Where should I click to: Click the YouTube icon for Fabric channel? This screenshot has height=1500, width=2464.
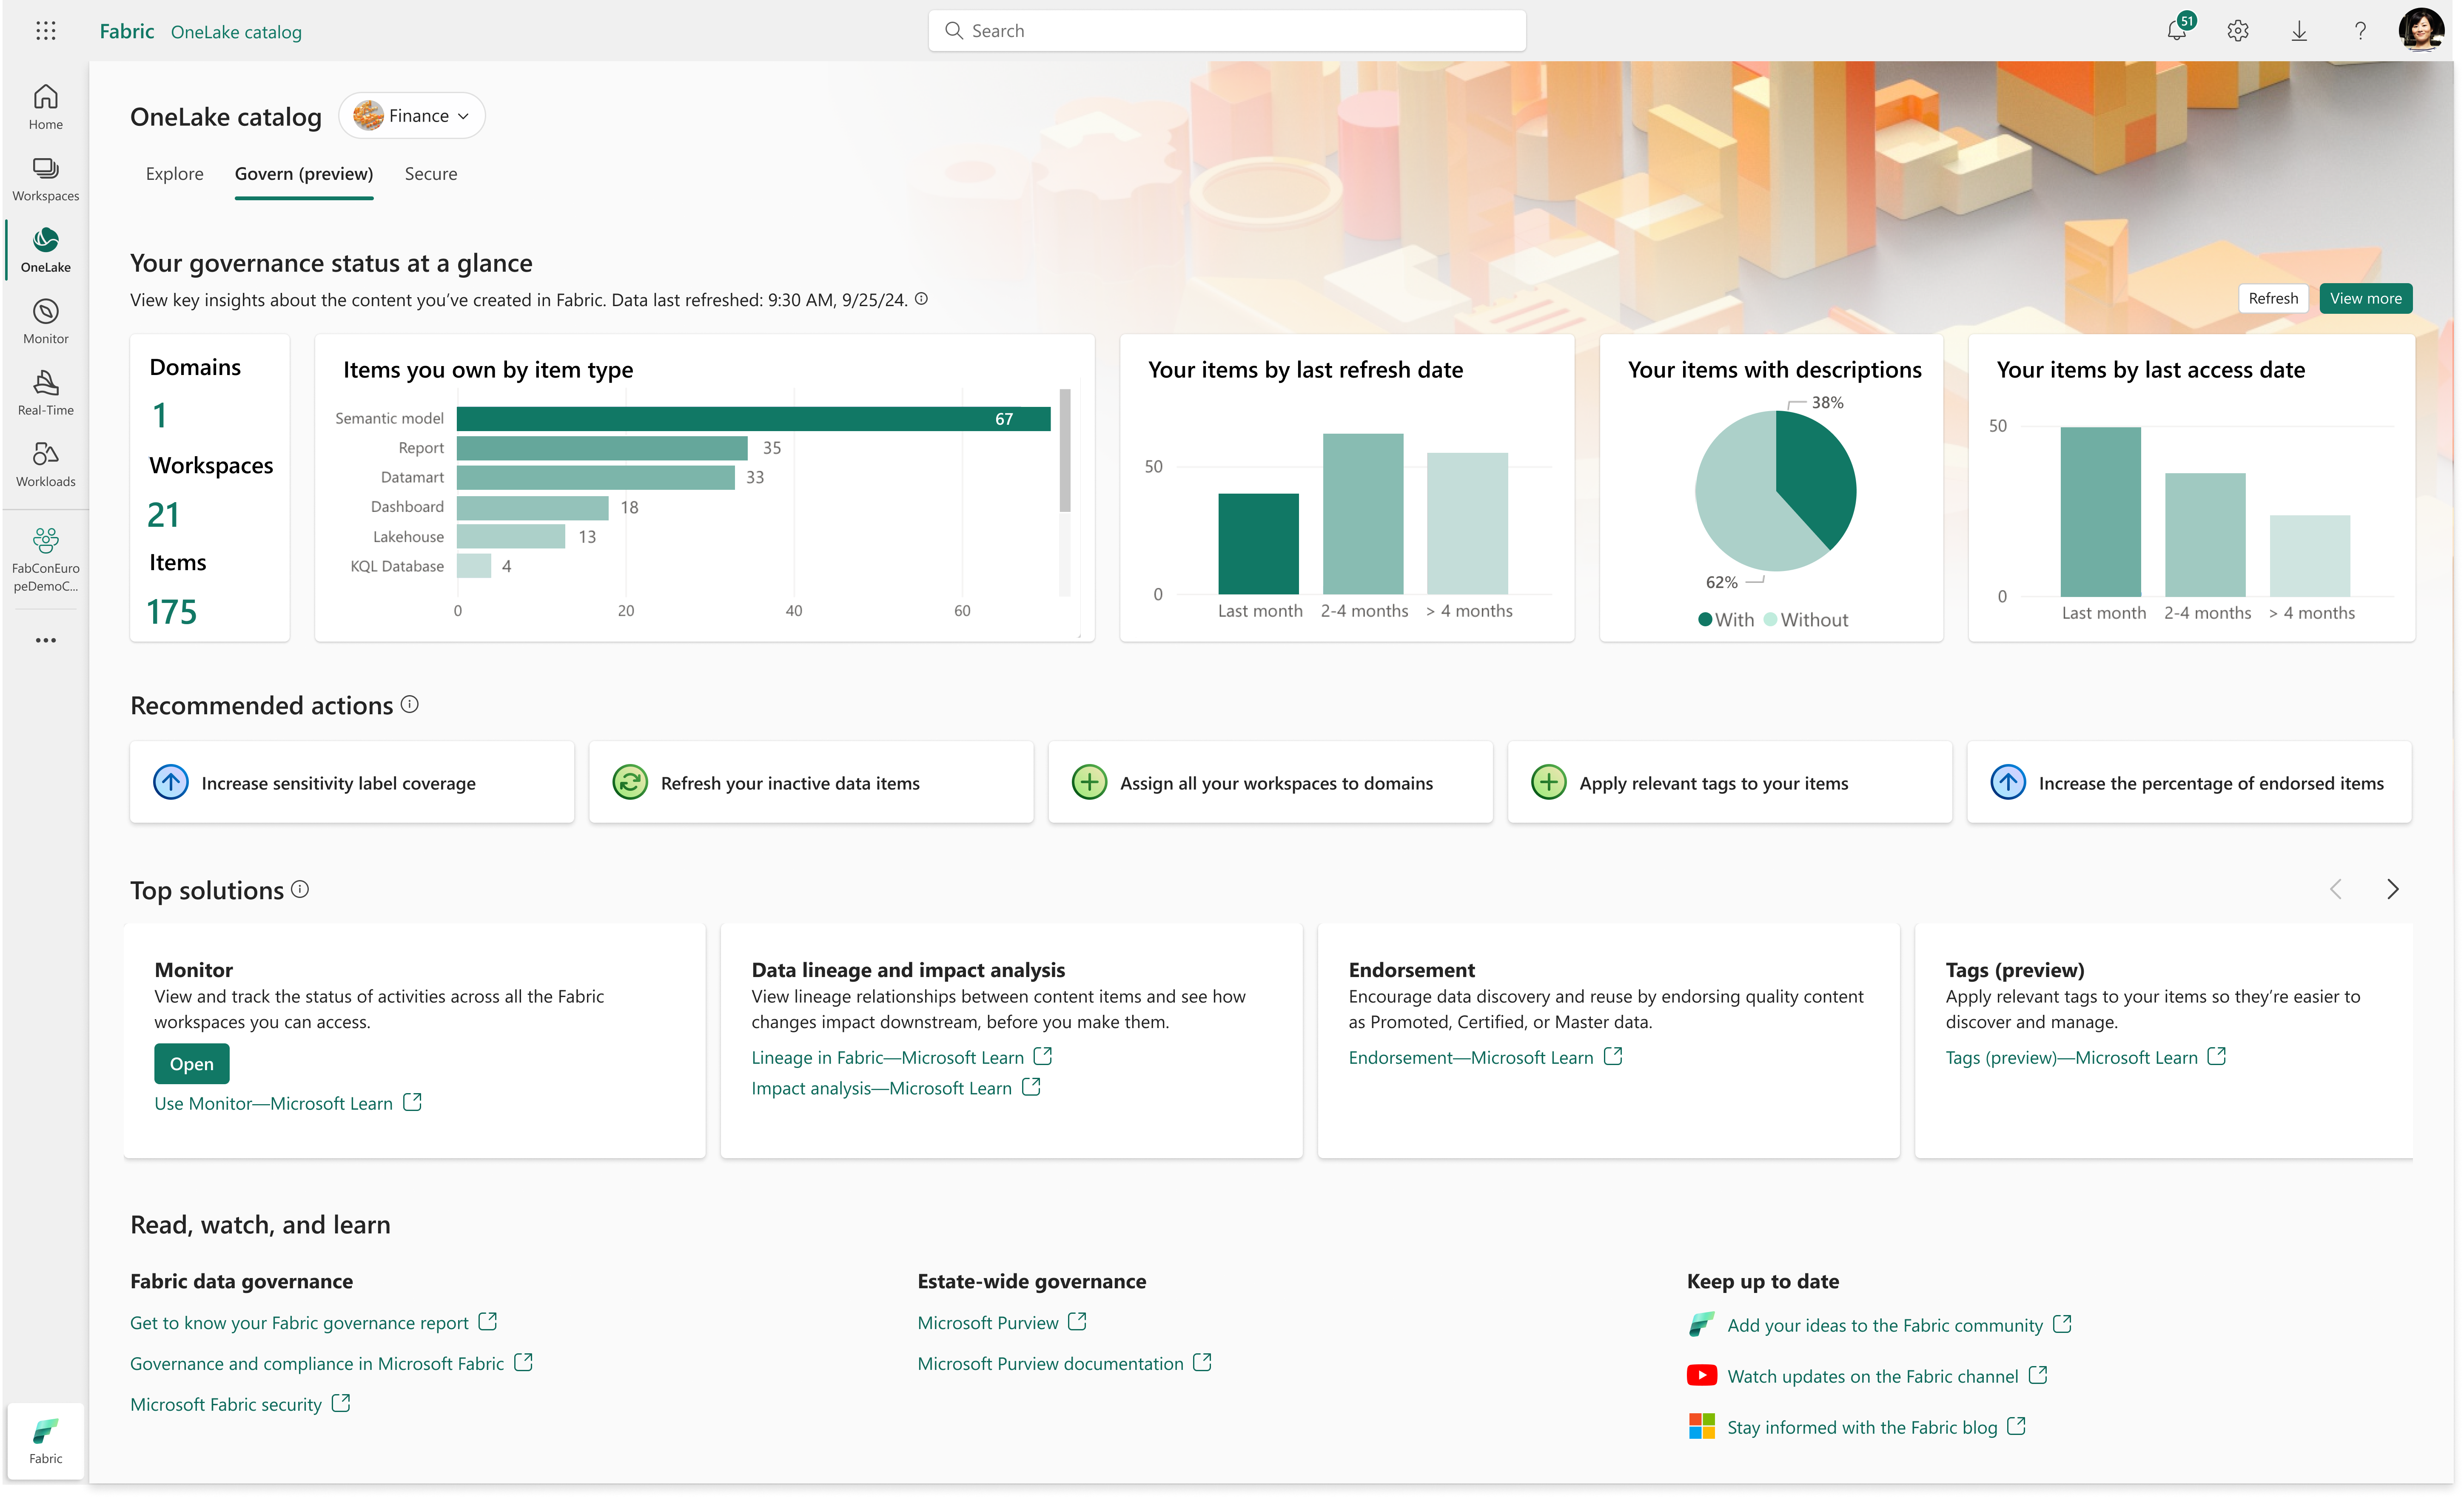pyautogui.click(x=1702, y=1375)
